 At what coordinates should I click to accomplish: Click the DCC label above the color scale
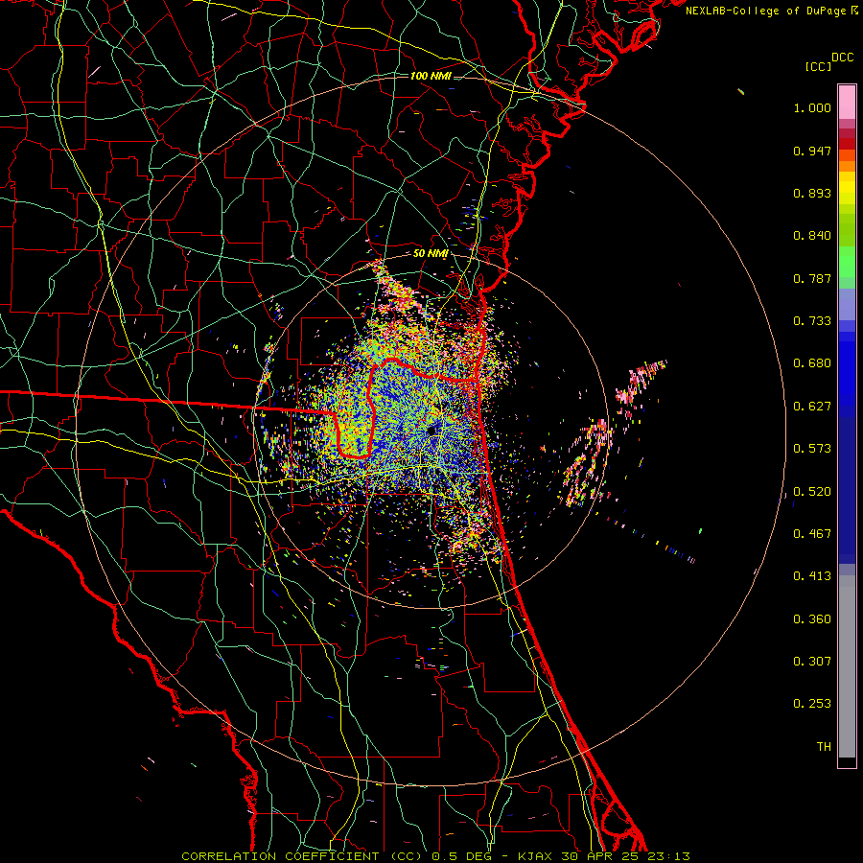tap(843, 58)
